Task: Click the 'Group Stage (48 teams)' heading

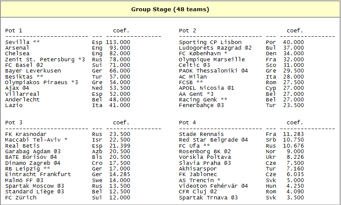Action: 170,9
